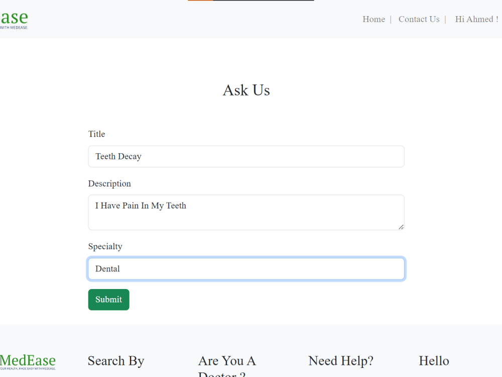Screen dimensions: 502x377
Task: Click the Search By footer heading
Action: tap(116, 361)
